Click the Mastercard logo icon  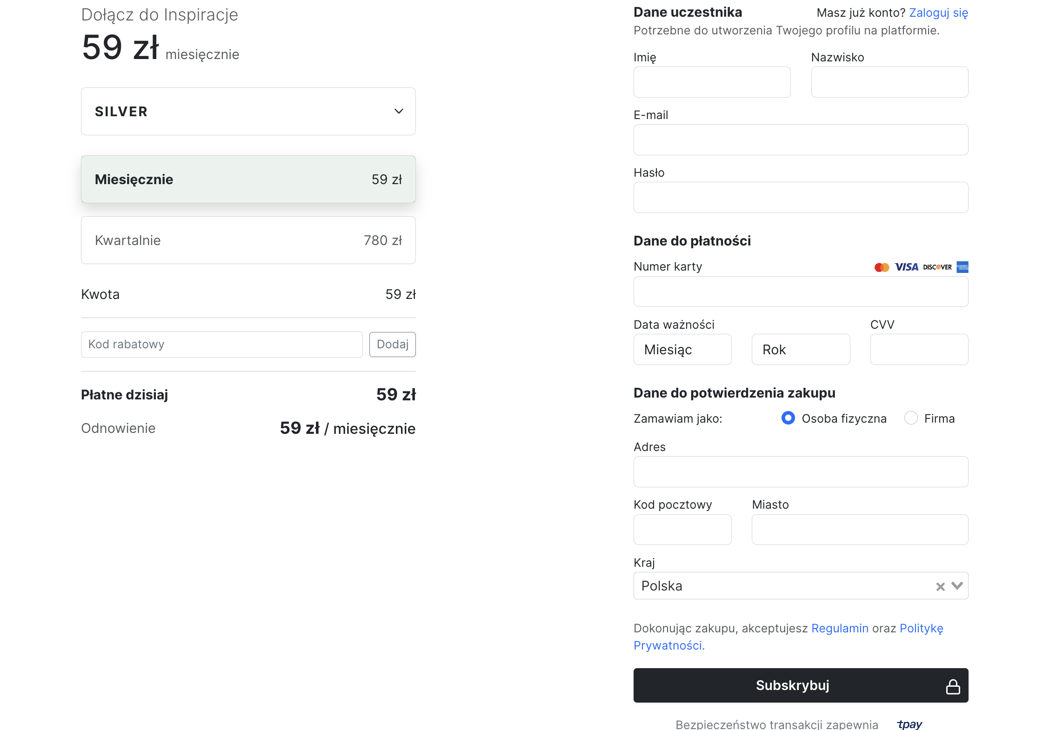coord(881,267)
